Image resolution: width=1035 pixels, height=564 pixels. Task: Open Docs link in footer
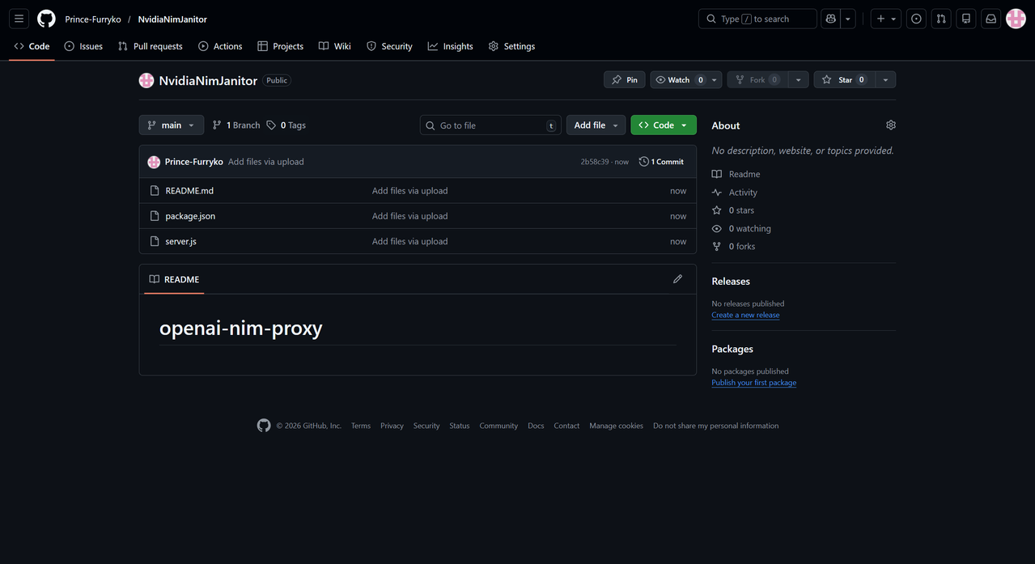[536, 426]
